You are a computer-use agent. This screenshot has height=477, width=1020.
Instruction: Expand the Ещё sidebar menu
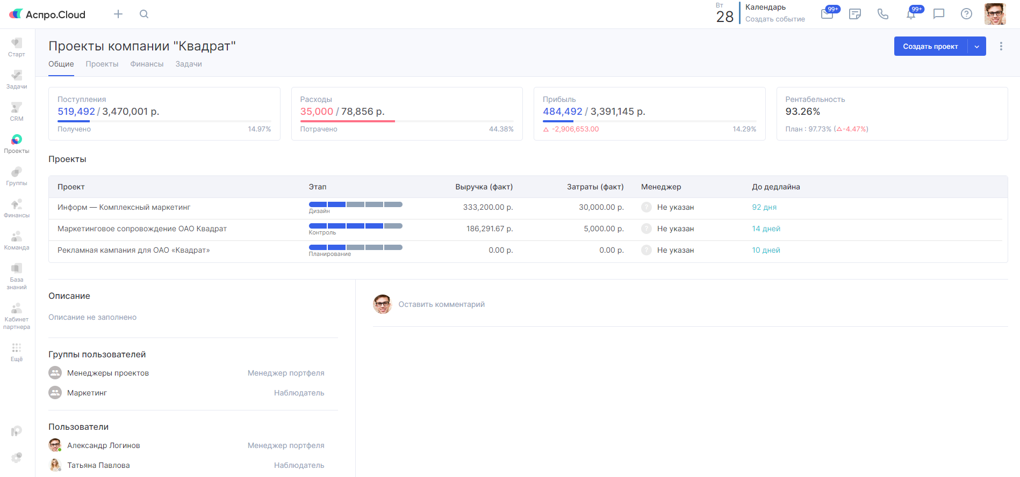pyautogui.click(x=17, y=352)
